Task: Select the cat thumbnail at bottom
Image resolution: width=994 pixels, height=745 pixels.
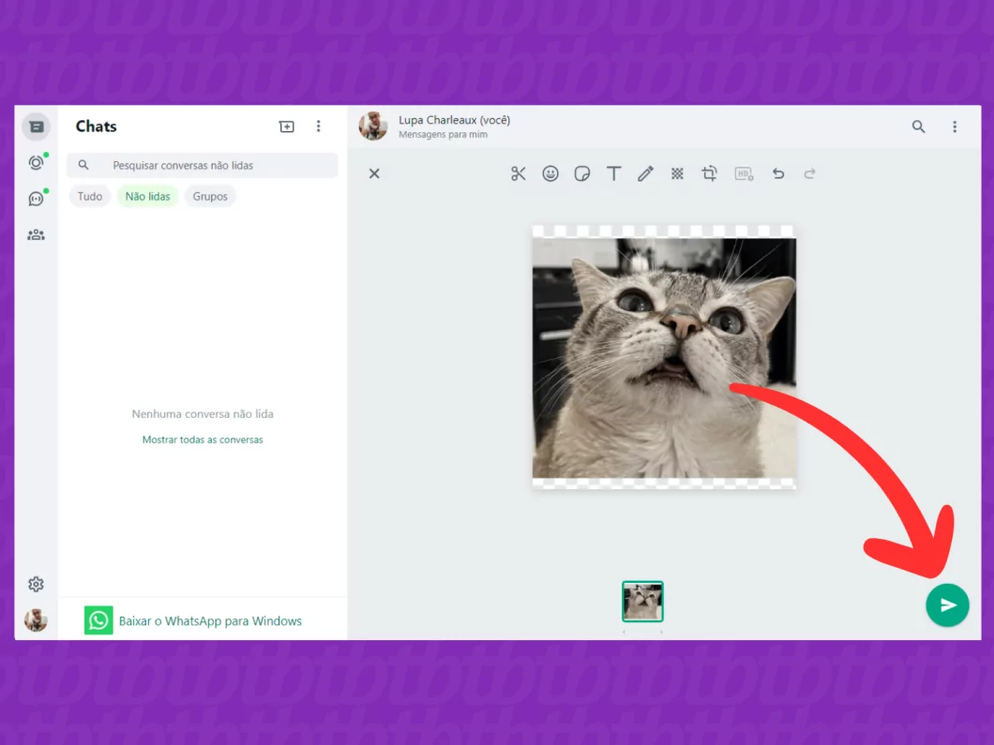Action: (x=642, y=602)
